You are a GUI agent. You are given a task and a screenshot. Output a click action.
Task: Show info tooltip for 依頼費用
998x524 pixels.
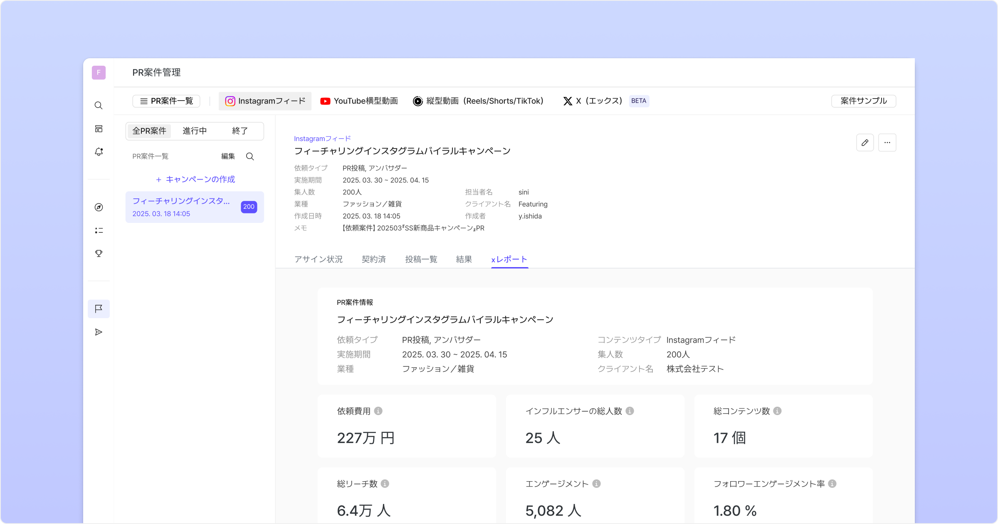pos(378,411)
